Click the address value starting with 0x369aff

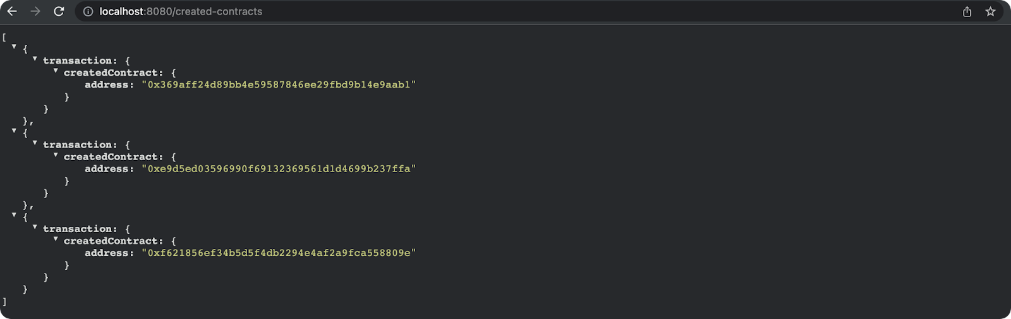coord(279,84)
